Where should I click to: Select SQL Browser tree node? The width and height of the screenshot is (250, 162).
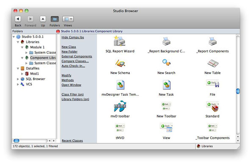point(36,79)
